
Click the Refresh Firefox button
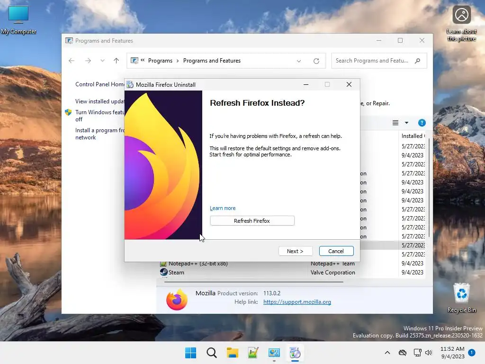(252, 221)
